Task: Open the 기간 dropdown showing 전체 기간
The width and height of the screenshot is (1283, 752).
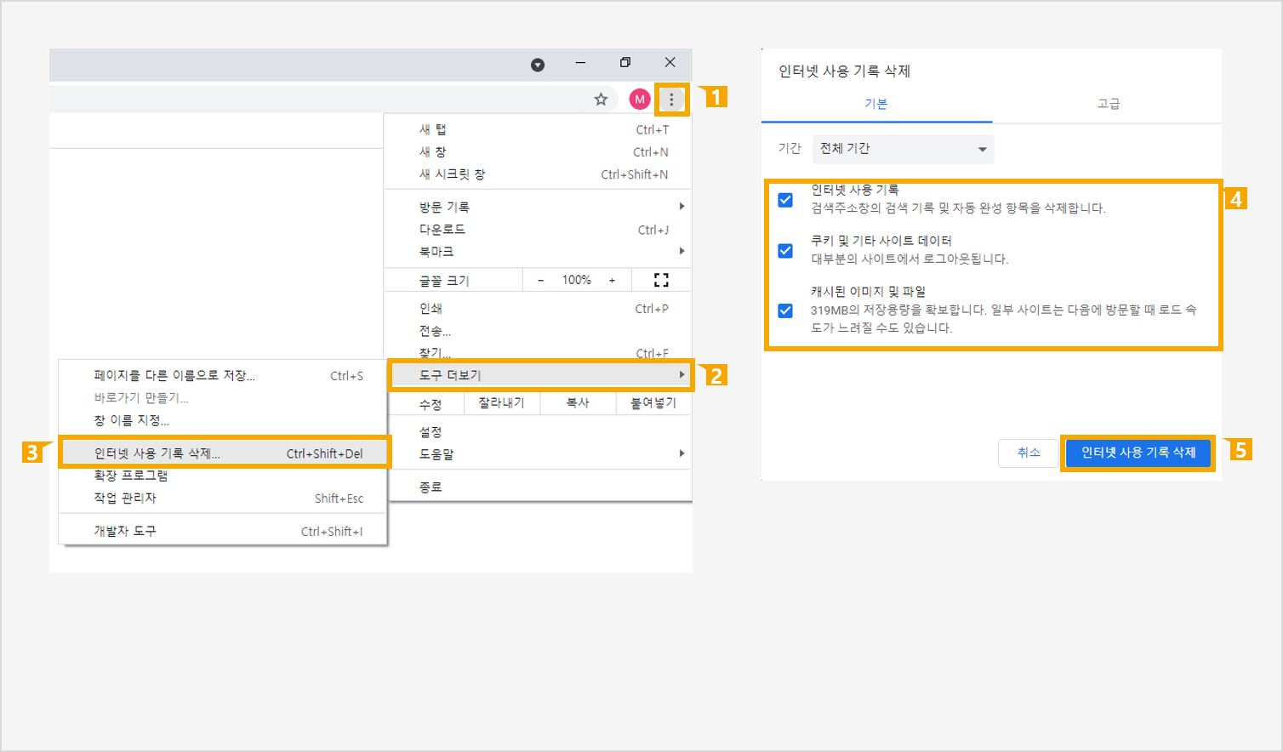Action: coord(903,149)
